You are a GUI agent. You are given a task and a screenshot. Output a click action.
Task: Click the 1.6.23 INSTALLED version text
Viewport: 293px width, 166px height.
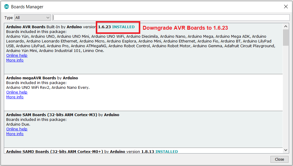click(116, 27)
